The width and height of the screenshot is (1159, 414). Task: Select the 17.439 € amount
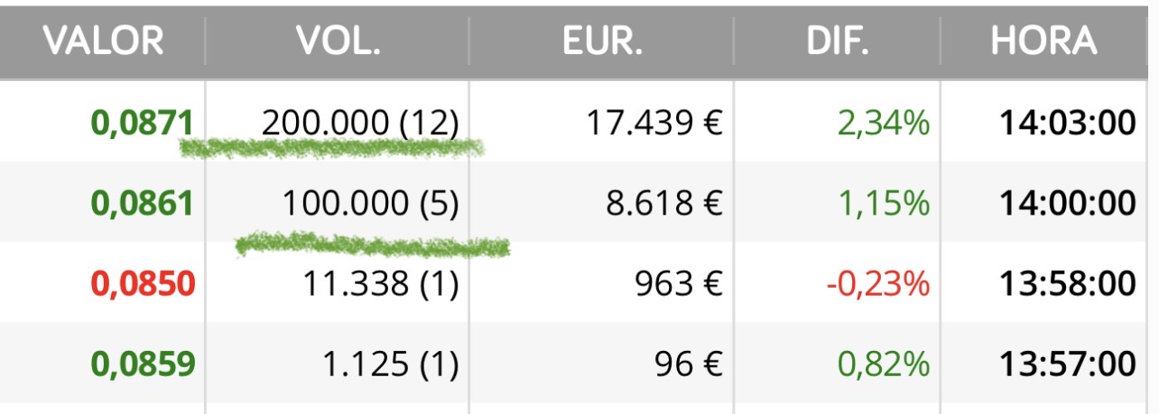655,123
